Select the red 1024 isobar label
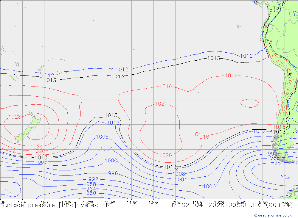This screenshot has width=298, height=218. pyautogui.click(x=37, y=146)
